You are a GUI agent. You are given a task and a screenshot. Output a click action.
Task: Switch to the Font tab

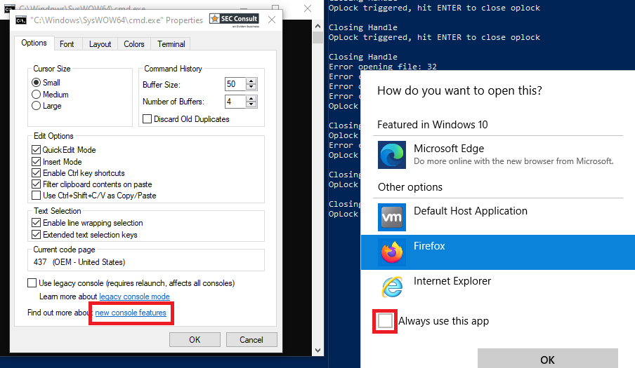pyautogui.click(x=67, y=44)
